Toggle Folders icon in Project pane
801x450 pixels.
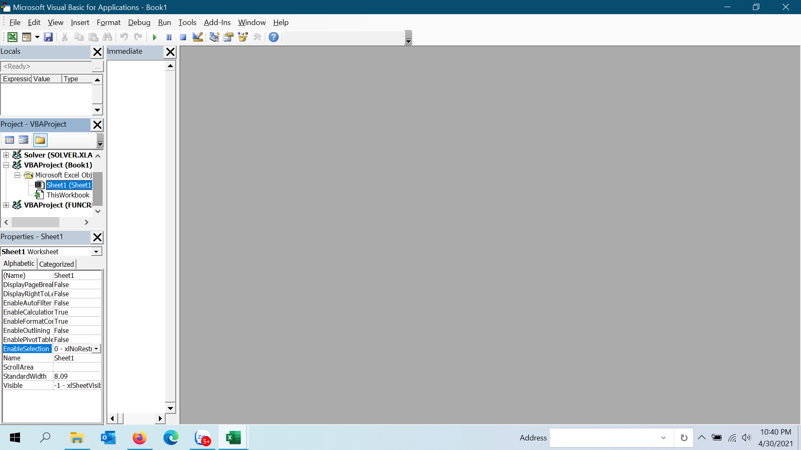[x=40, y=140]
